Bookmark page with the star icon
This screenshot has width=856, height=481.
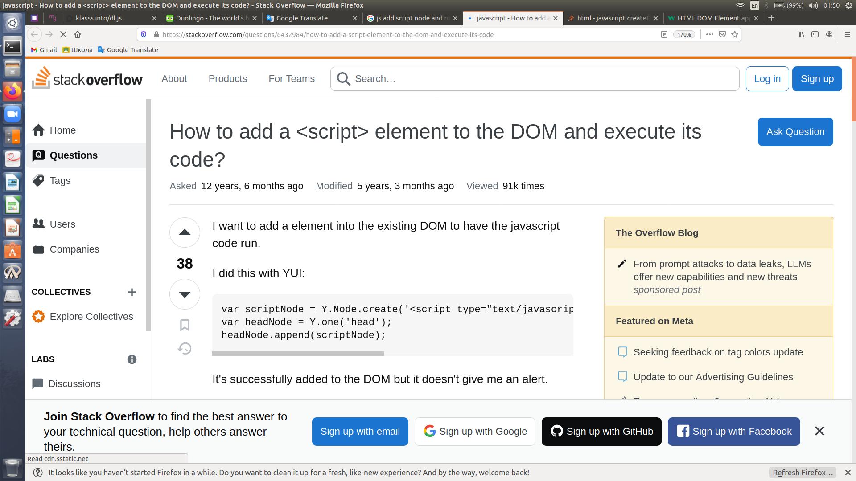(x=735, y=34)
